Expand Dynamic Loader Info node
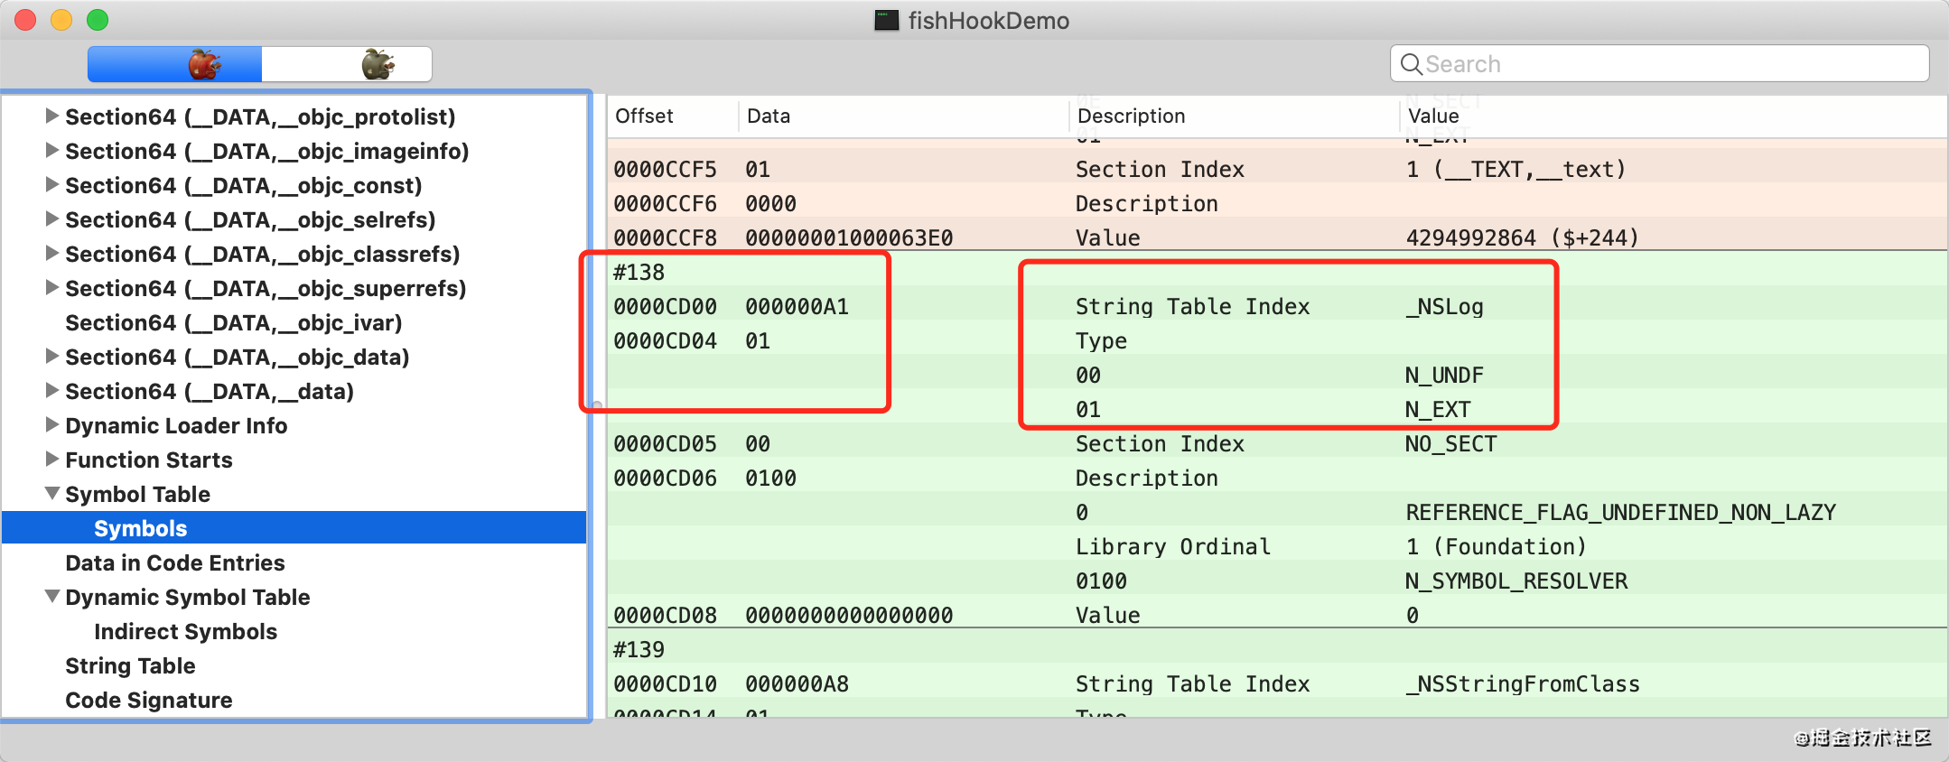 click(x=52, y=424)
